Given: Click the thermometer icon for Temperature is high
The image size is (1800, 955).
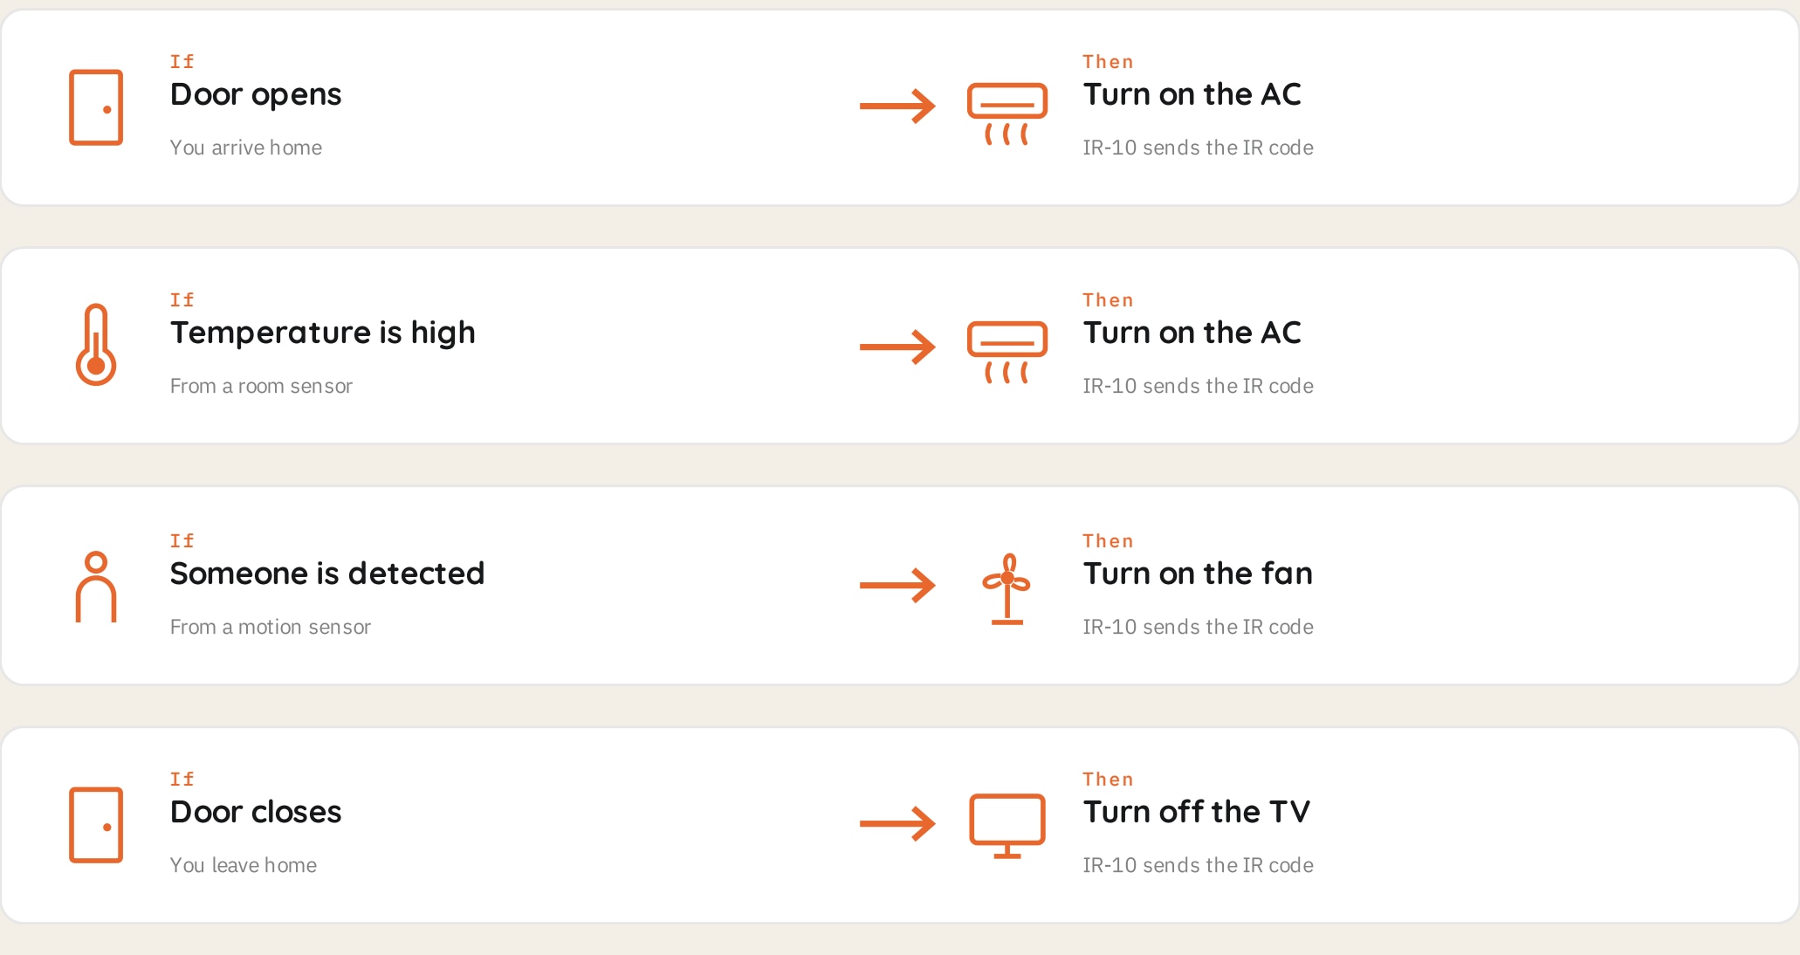Looking at the screenshot, I should pyautogui.click(x=96, y=345).
